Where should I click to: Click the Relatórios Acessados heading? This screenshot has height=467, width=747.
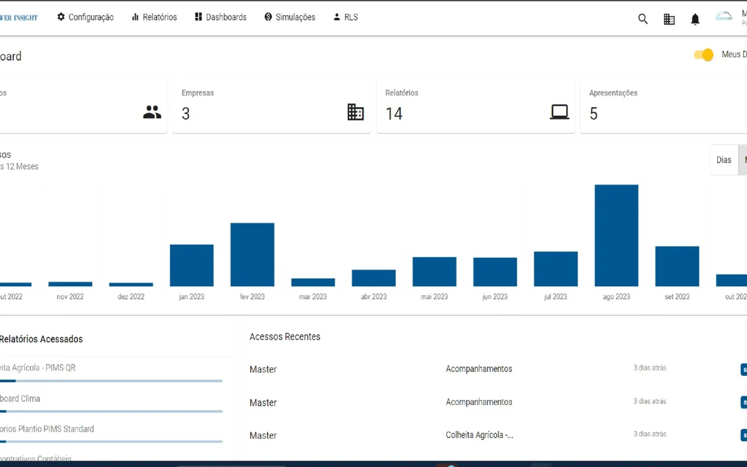click(41, 339)
